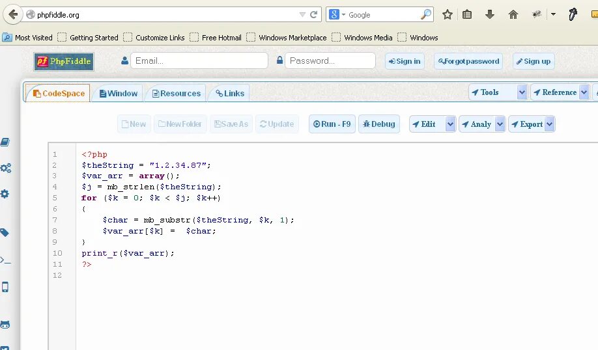Switch to the Window tab

(x=118, y=93)
